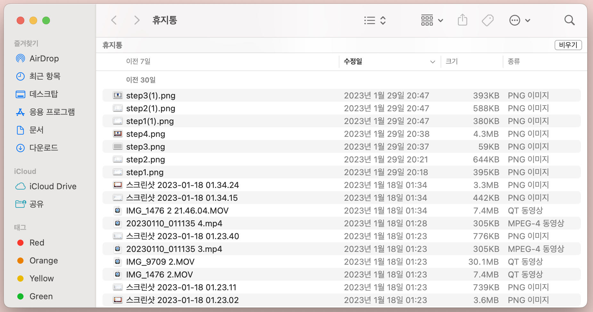This screenshot has height=312, width=593.
Task: Open iCloud Drive from the sidebar
Action: point(53,186)
